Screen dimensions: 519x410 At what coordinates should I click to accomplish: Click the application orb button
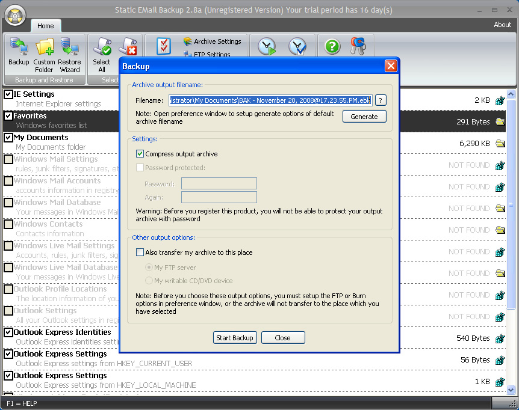15,15
